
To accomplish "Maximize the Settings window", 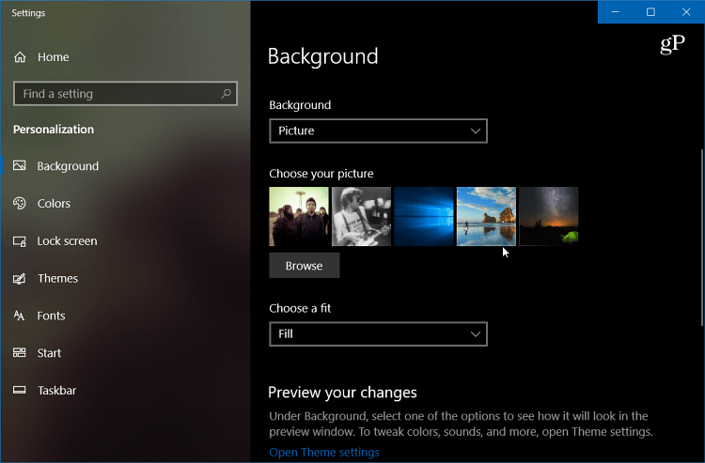I will point(650,12).
